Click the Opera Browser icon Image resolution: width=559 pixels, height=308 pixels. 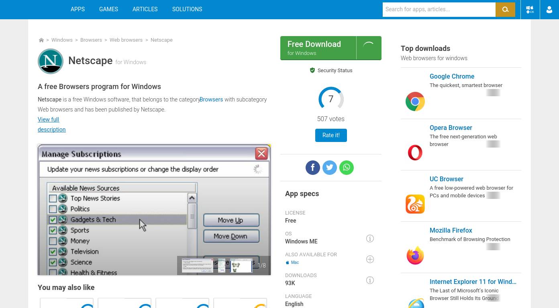coord(415,153)
